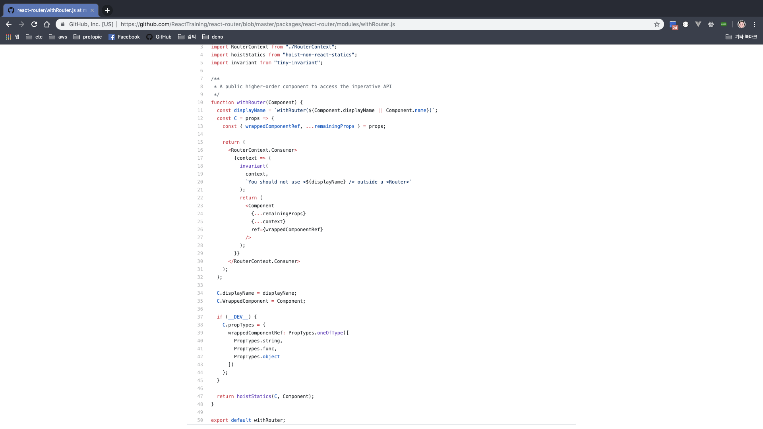
Task: Expand the 기타 북마크 folder
Action: (x=741, y=37)
